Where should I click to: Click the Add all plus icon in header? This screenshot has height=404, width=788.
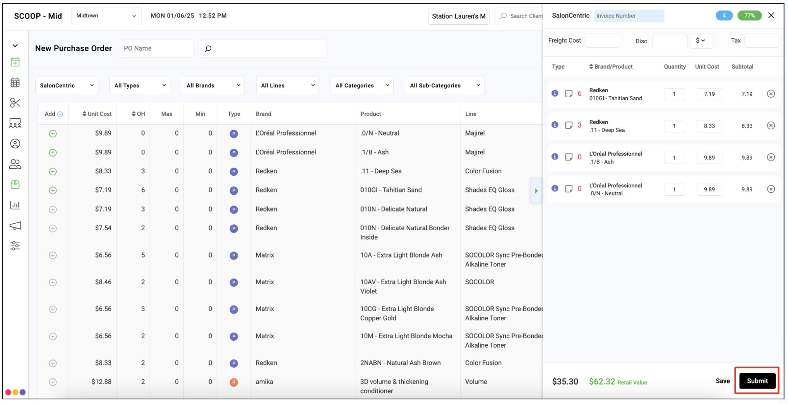[60, 114]
